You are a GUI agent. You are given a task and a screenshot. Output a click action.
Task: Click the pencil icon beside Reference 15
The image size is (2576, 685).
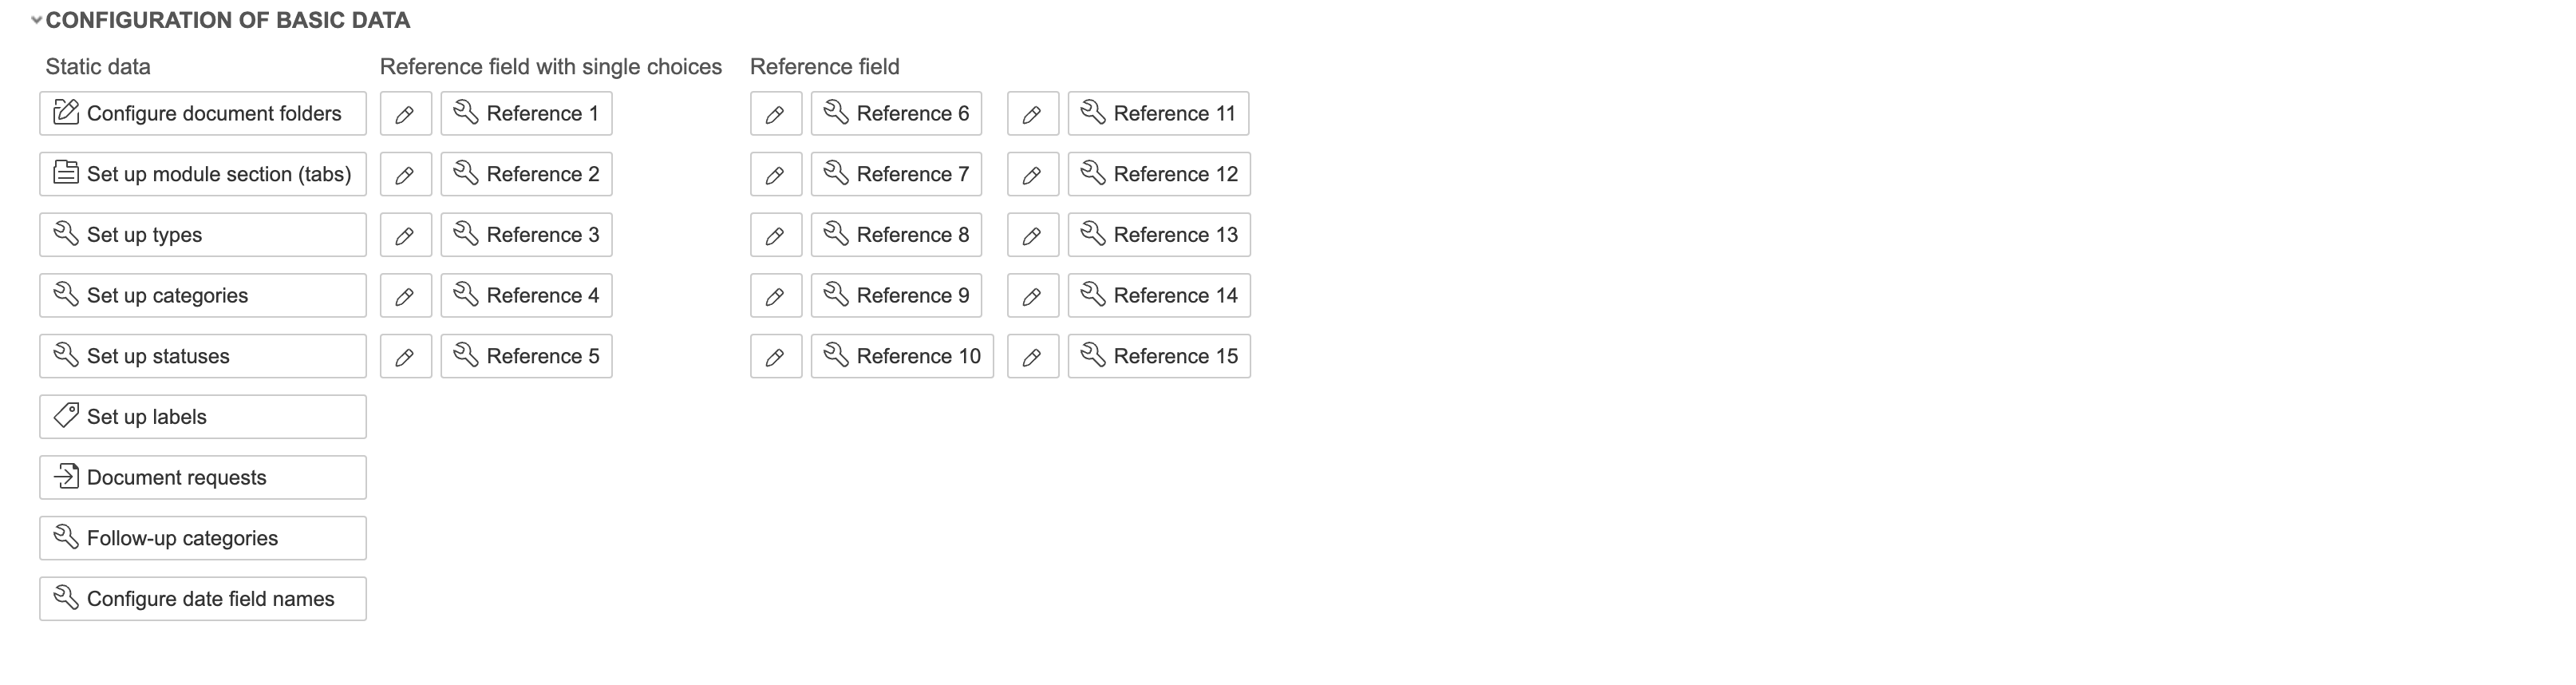pos(1032,357)
